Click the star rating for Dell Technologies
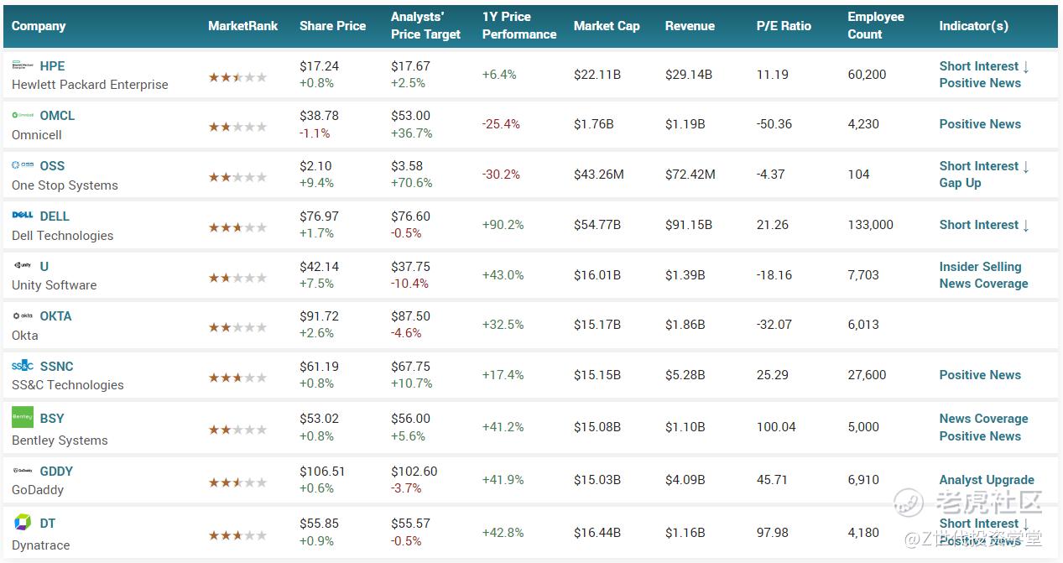 tap(237, 227)
